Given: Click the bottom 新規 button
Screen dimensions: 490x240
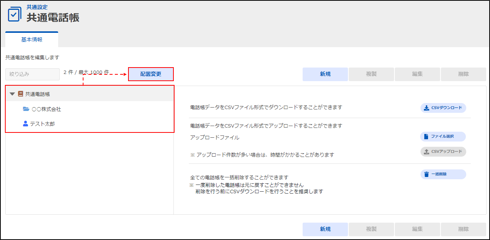Looking at the screenshot, I should 325,229.
